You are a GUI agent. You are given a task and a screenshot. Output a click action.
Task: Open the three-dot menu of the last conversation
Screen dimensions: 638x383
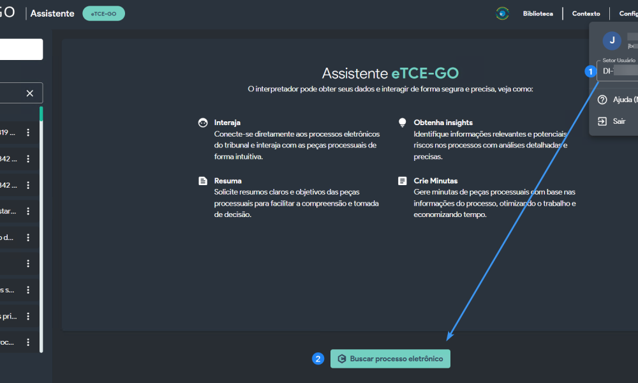point(28,342)
